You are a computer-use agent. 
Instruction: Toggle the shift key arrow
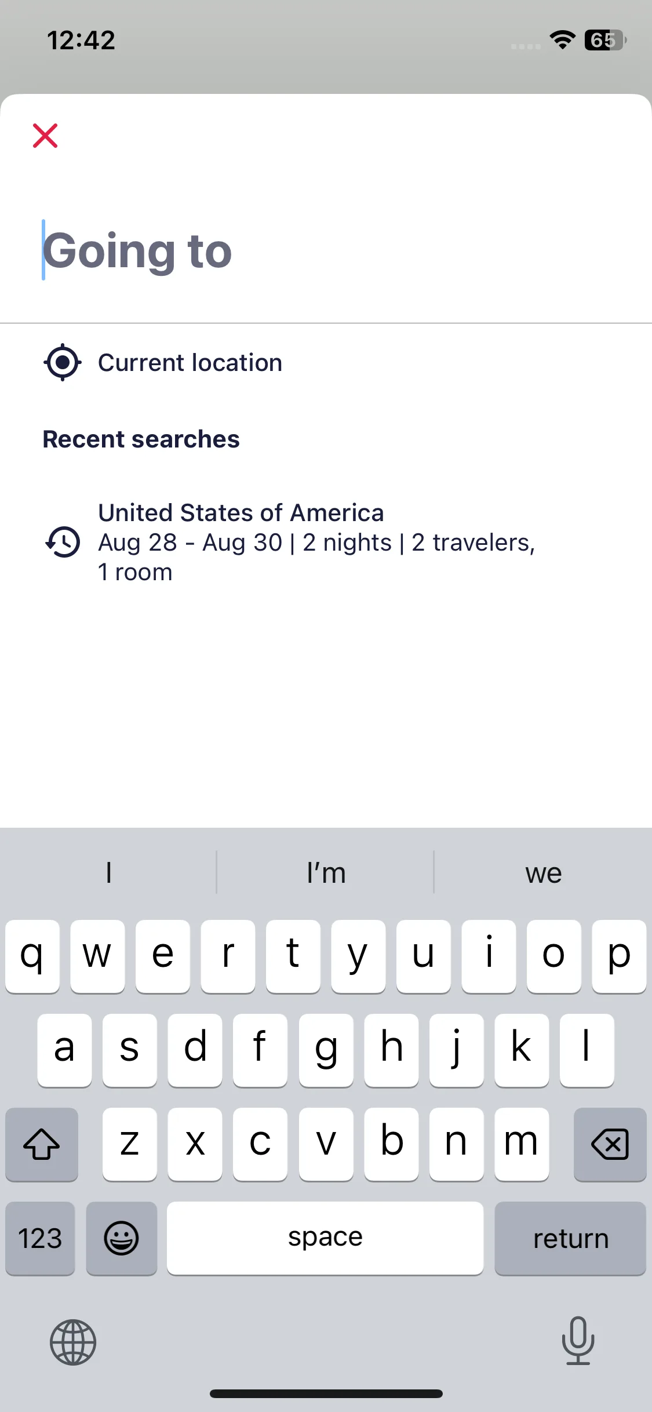[x=42, y=1144]
